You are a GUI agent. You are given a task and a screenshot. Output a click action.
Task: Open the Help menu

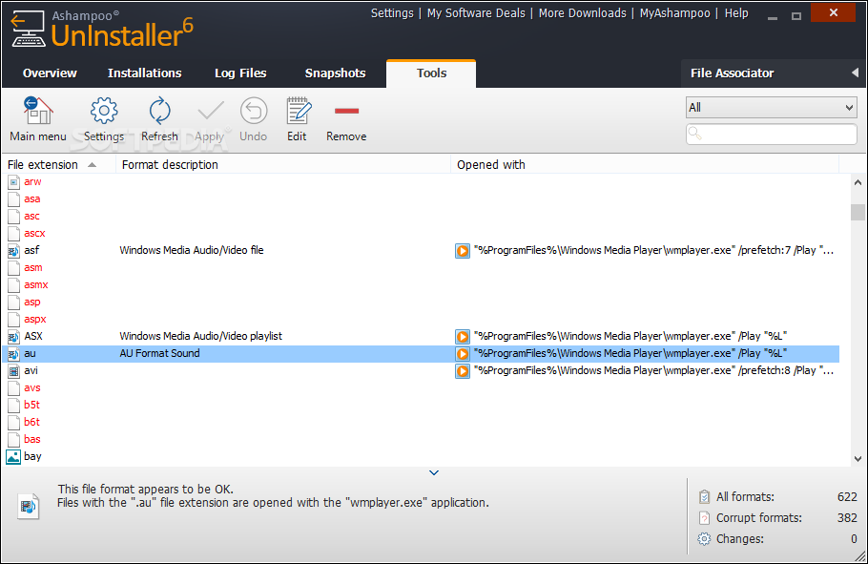click(x=736, y=13)
